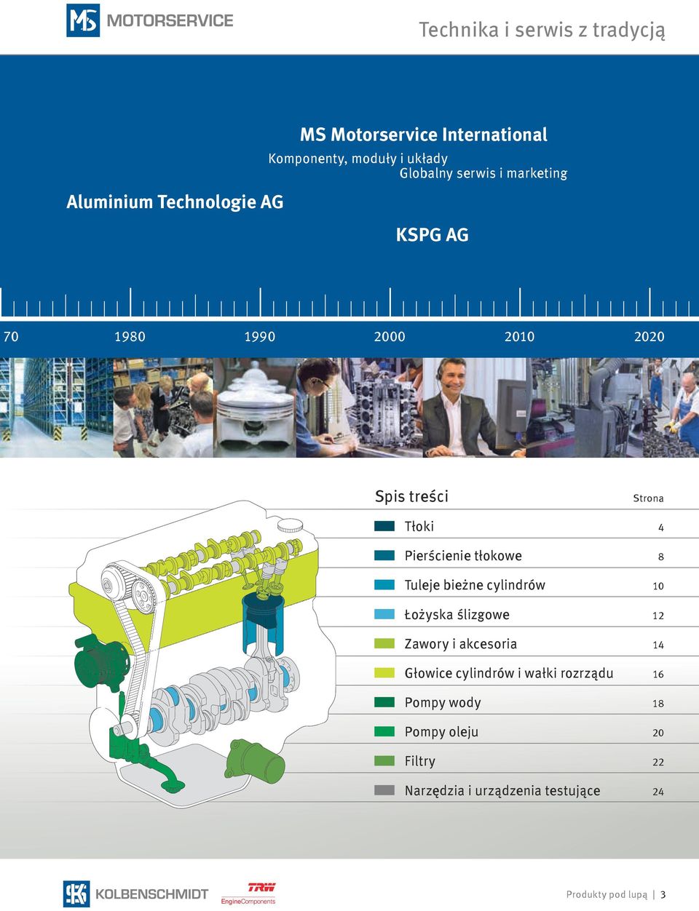699x911 pixels.
Task: Click page number 18 in contents
Action: pos(658,704)
